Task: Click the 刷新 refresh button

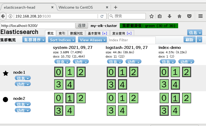Action: (189, 39)
